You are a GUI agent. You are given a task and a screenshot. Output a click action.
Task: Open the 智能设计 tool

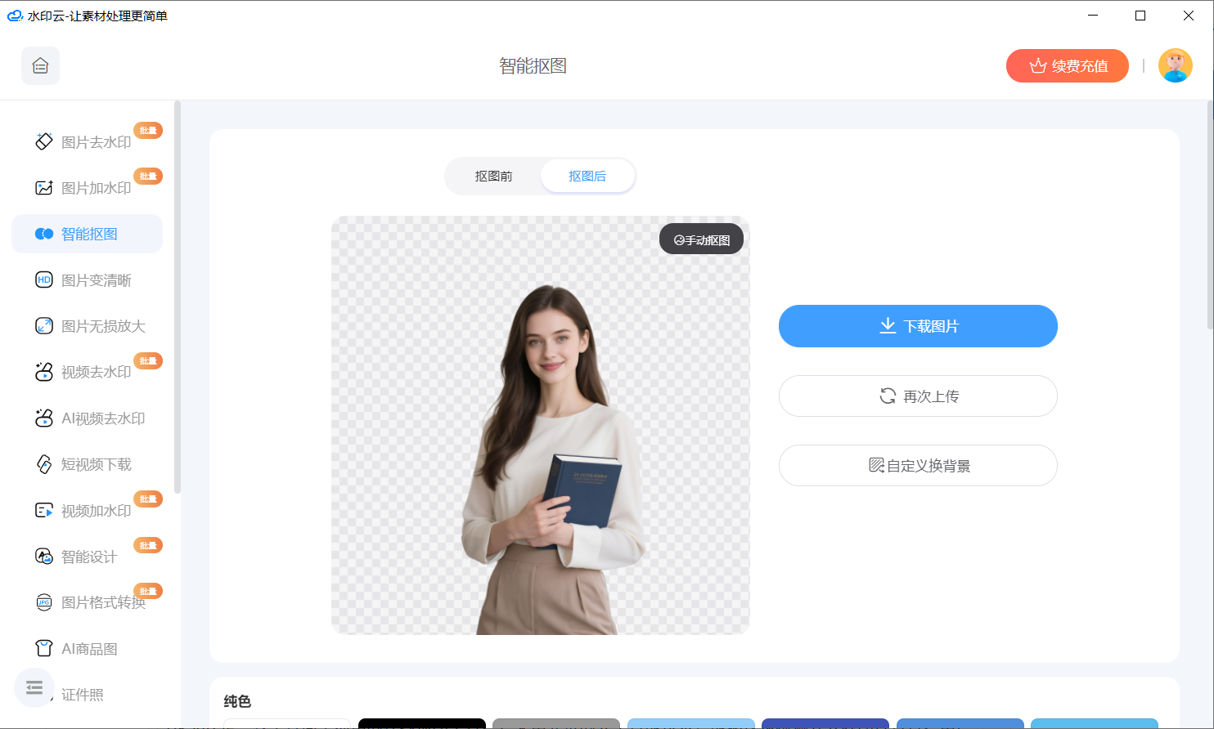[88, 557]
